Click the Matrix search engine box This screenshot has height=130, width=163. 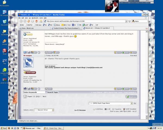[x=139, y=21]
